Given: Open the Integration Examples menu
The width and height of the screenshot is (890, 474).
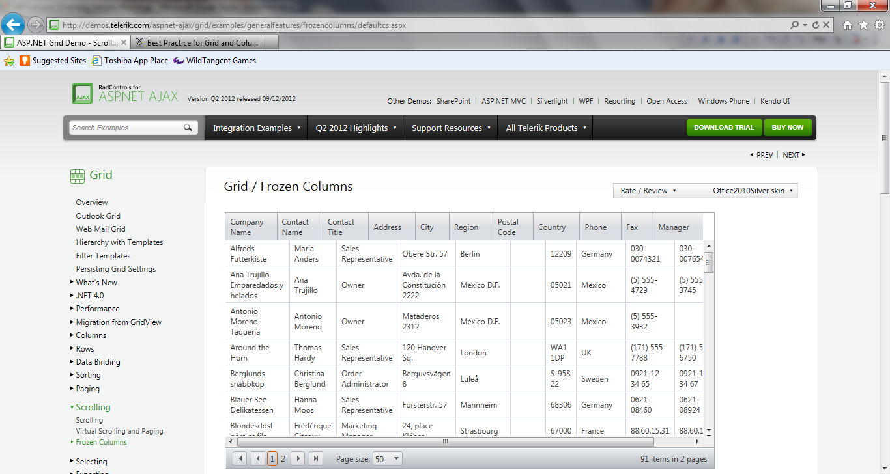Looking at the screenshot, I should 257,128.
